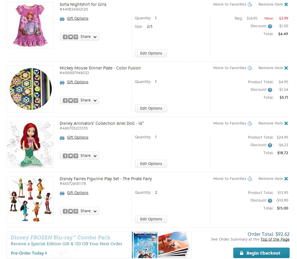Open the Disney Fairies figurine thumbnail
Screen dimensions: 297x259
(30, 200)
